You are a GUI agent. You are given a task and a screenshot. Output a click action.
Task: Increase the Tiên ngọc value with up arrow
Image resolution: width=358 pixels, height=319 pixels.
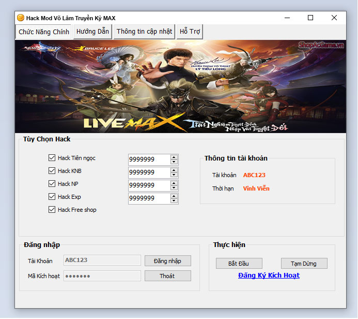pyautogui.click(x=174, y=157)
